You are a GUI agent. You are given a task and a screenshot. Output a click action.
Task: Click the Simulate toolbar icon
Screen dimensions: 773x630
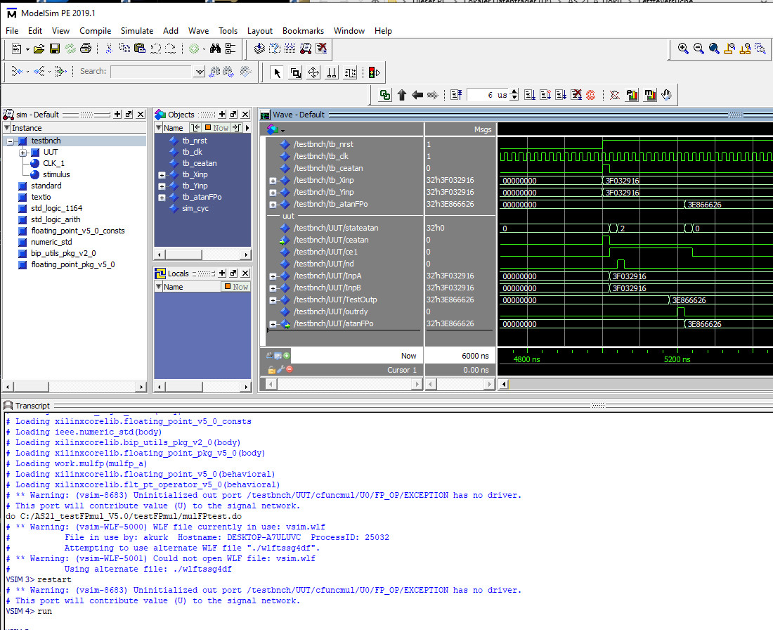pos(306,49)
